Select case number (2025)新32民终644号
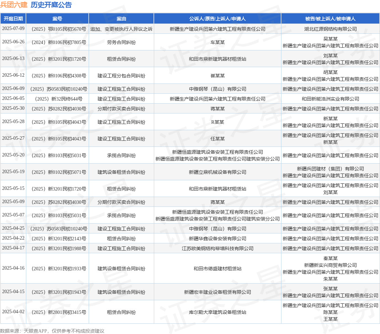This screenshot has height=334, width=380. pyautogui.click(x=59, y=99)
